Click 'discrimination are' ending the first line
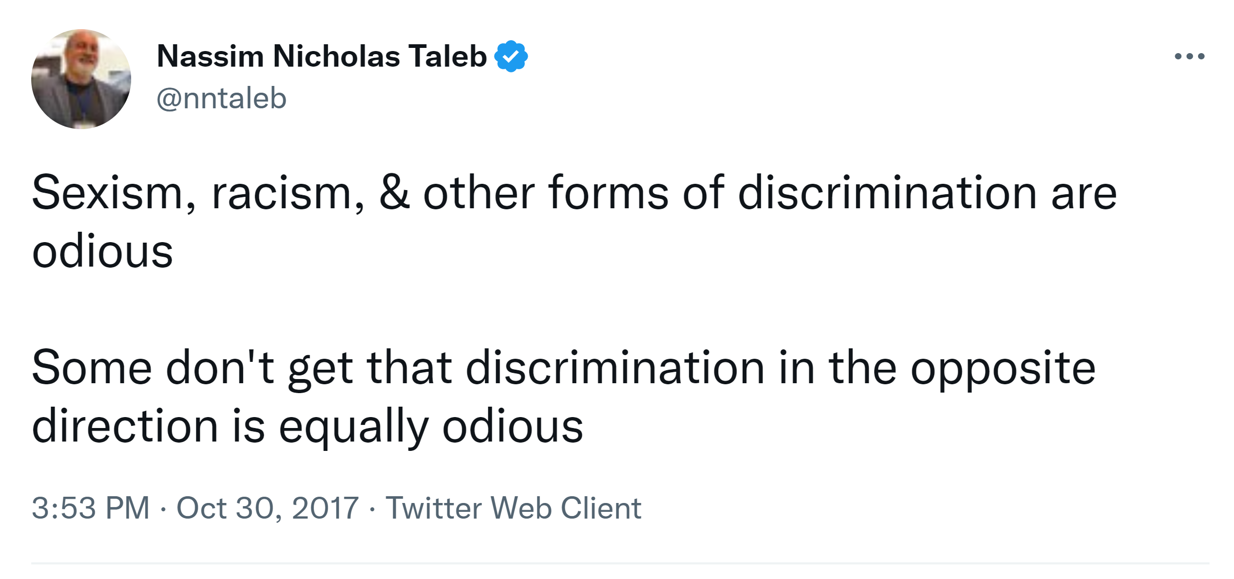 point(927,193)
